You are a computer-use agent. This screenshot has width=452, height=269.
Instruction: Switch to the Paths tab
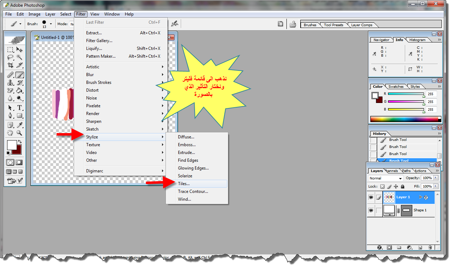tap(406, 171)
